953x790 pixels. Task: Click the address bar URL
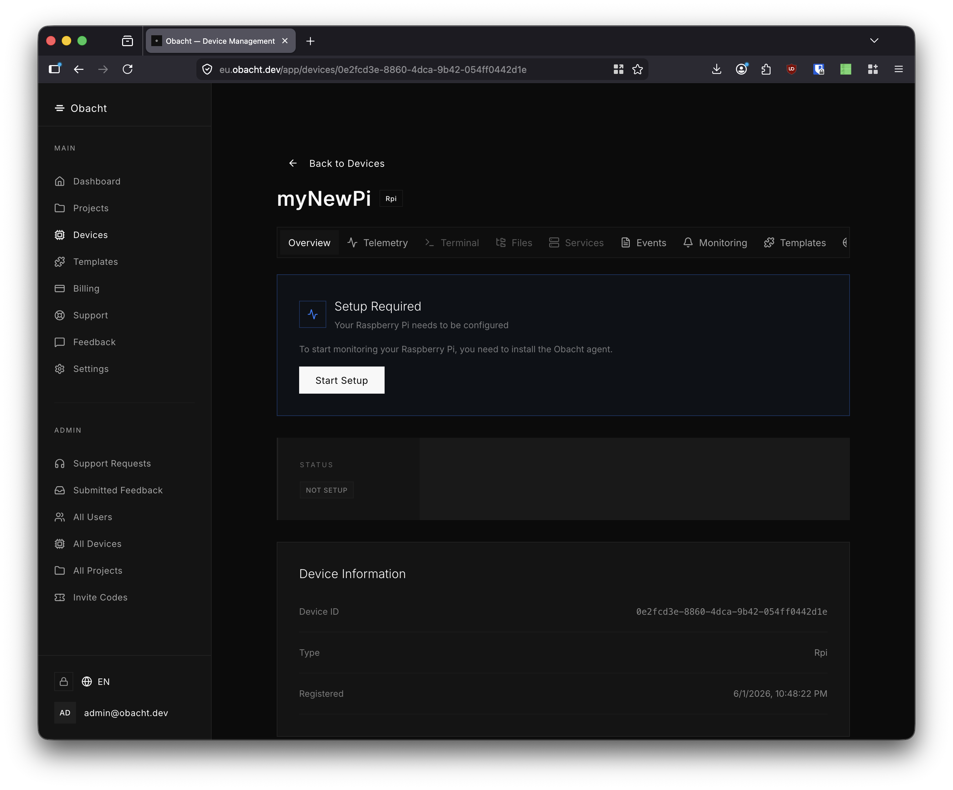[x=373, y=70]
